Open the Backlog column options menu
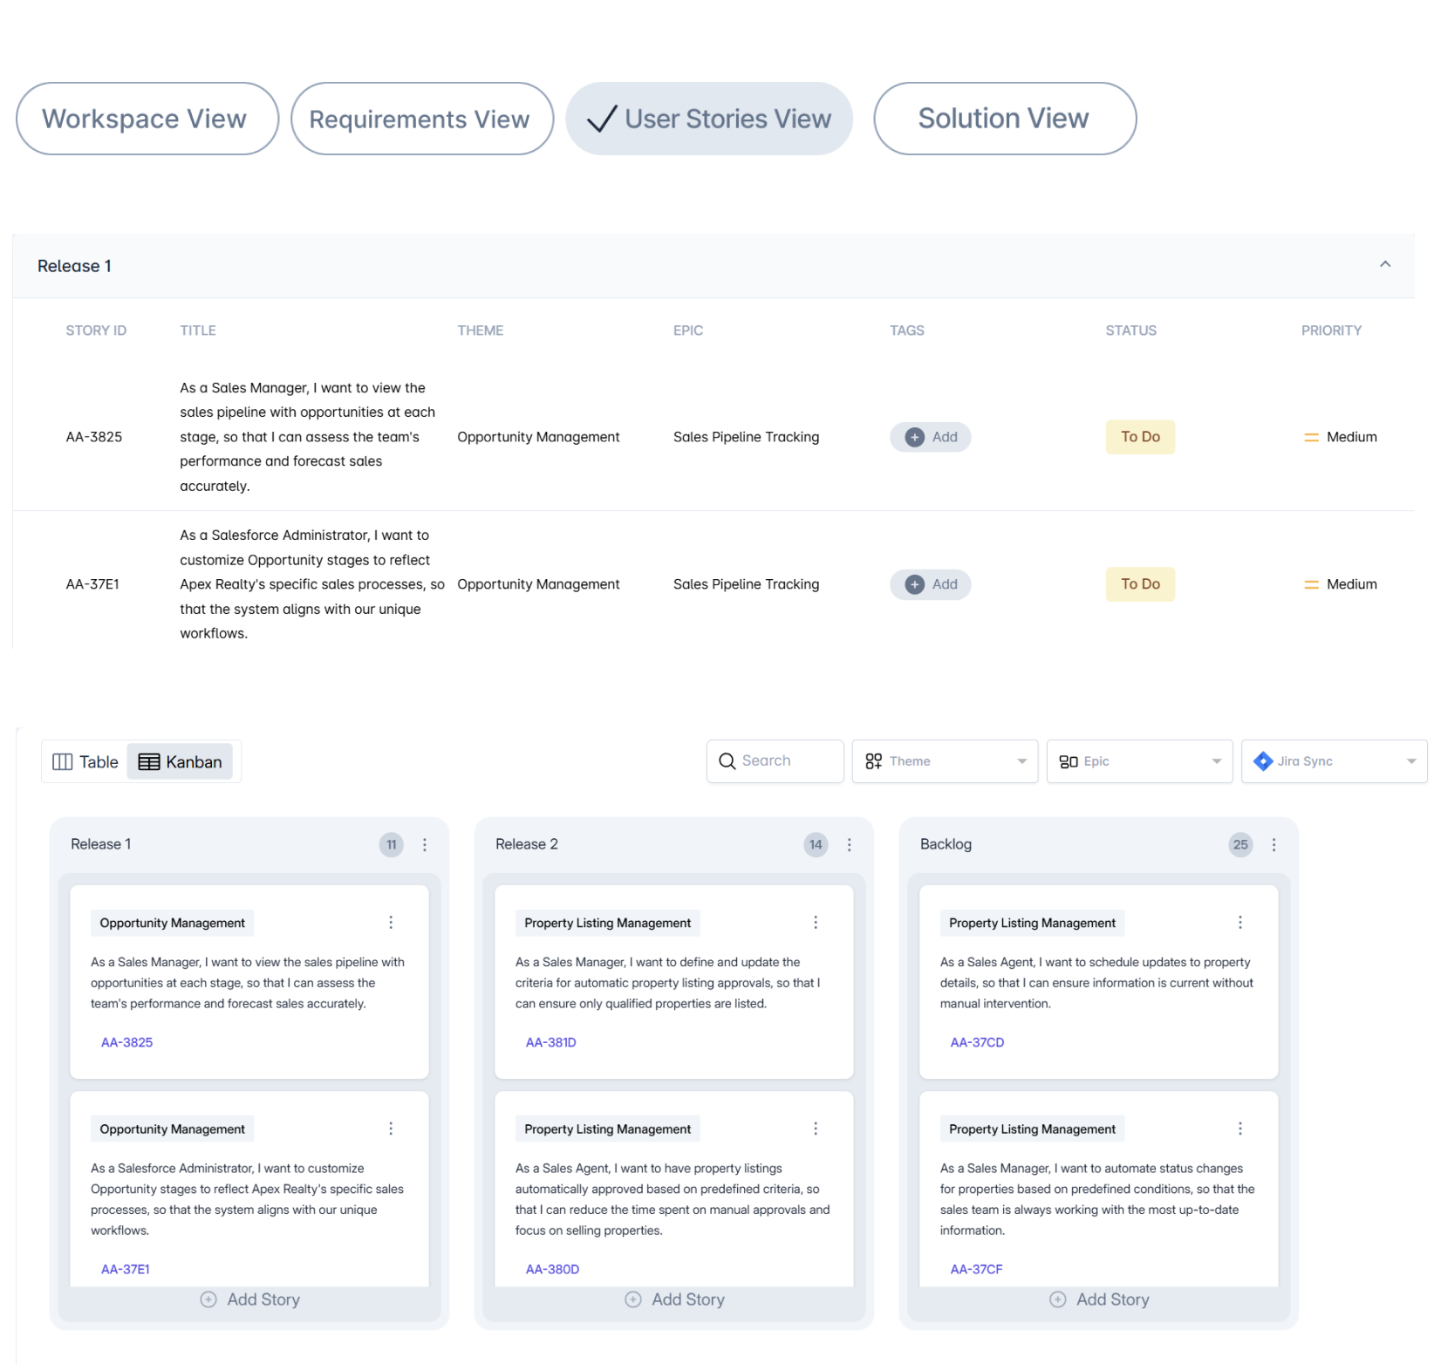Image resolution: width=1434 pixels, height=1364 pixels. point(1274,844)
